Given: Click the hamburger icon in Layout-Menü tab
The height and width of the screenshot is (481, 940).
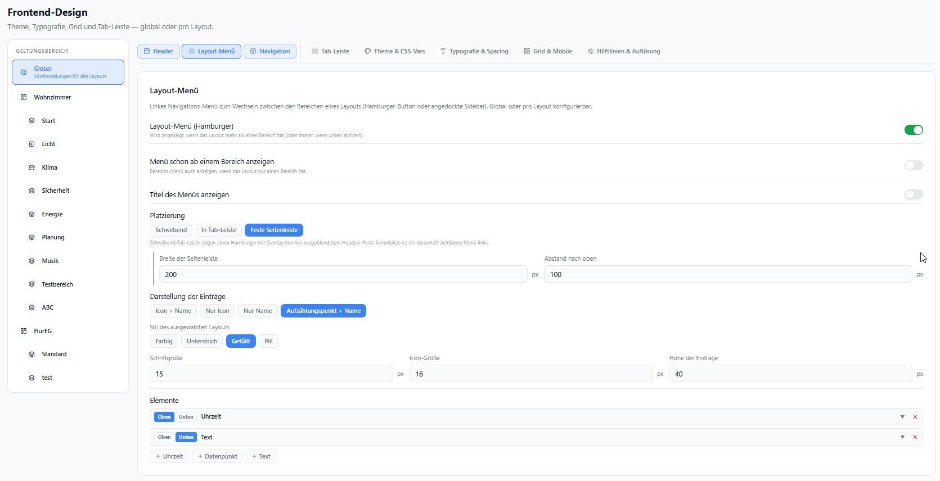Looking at the screenshot, I should 191,51.
